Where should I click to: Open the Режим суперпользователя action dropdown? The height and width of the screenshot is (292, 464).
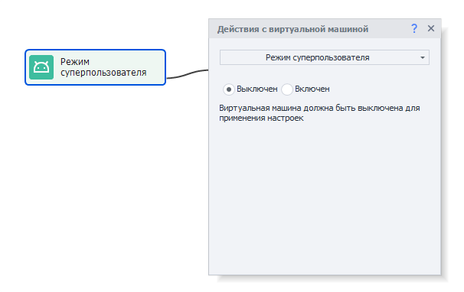pos(325,57)
